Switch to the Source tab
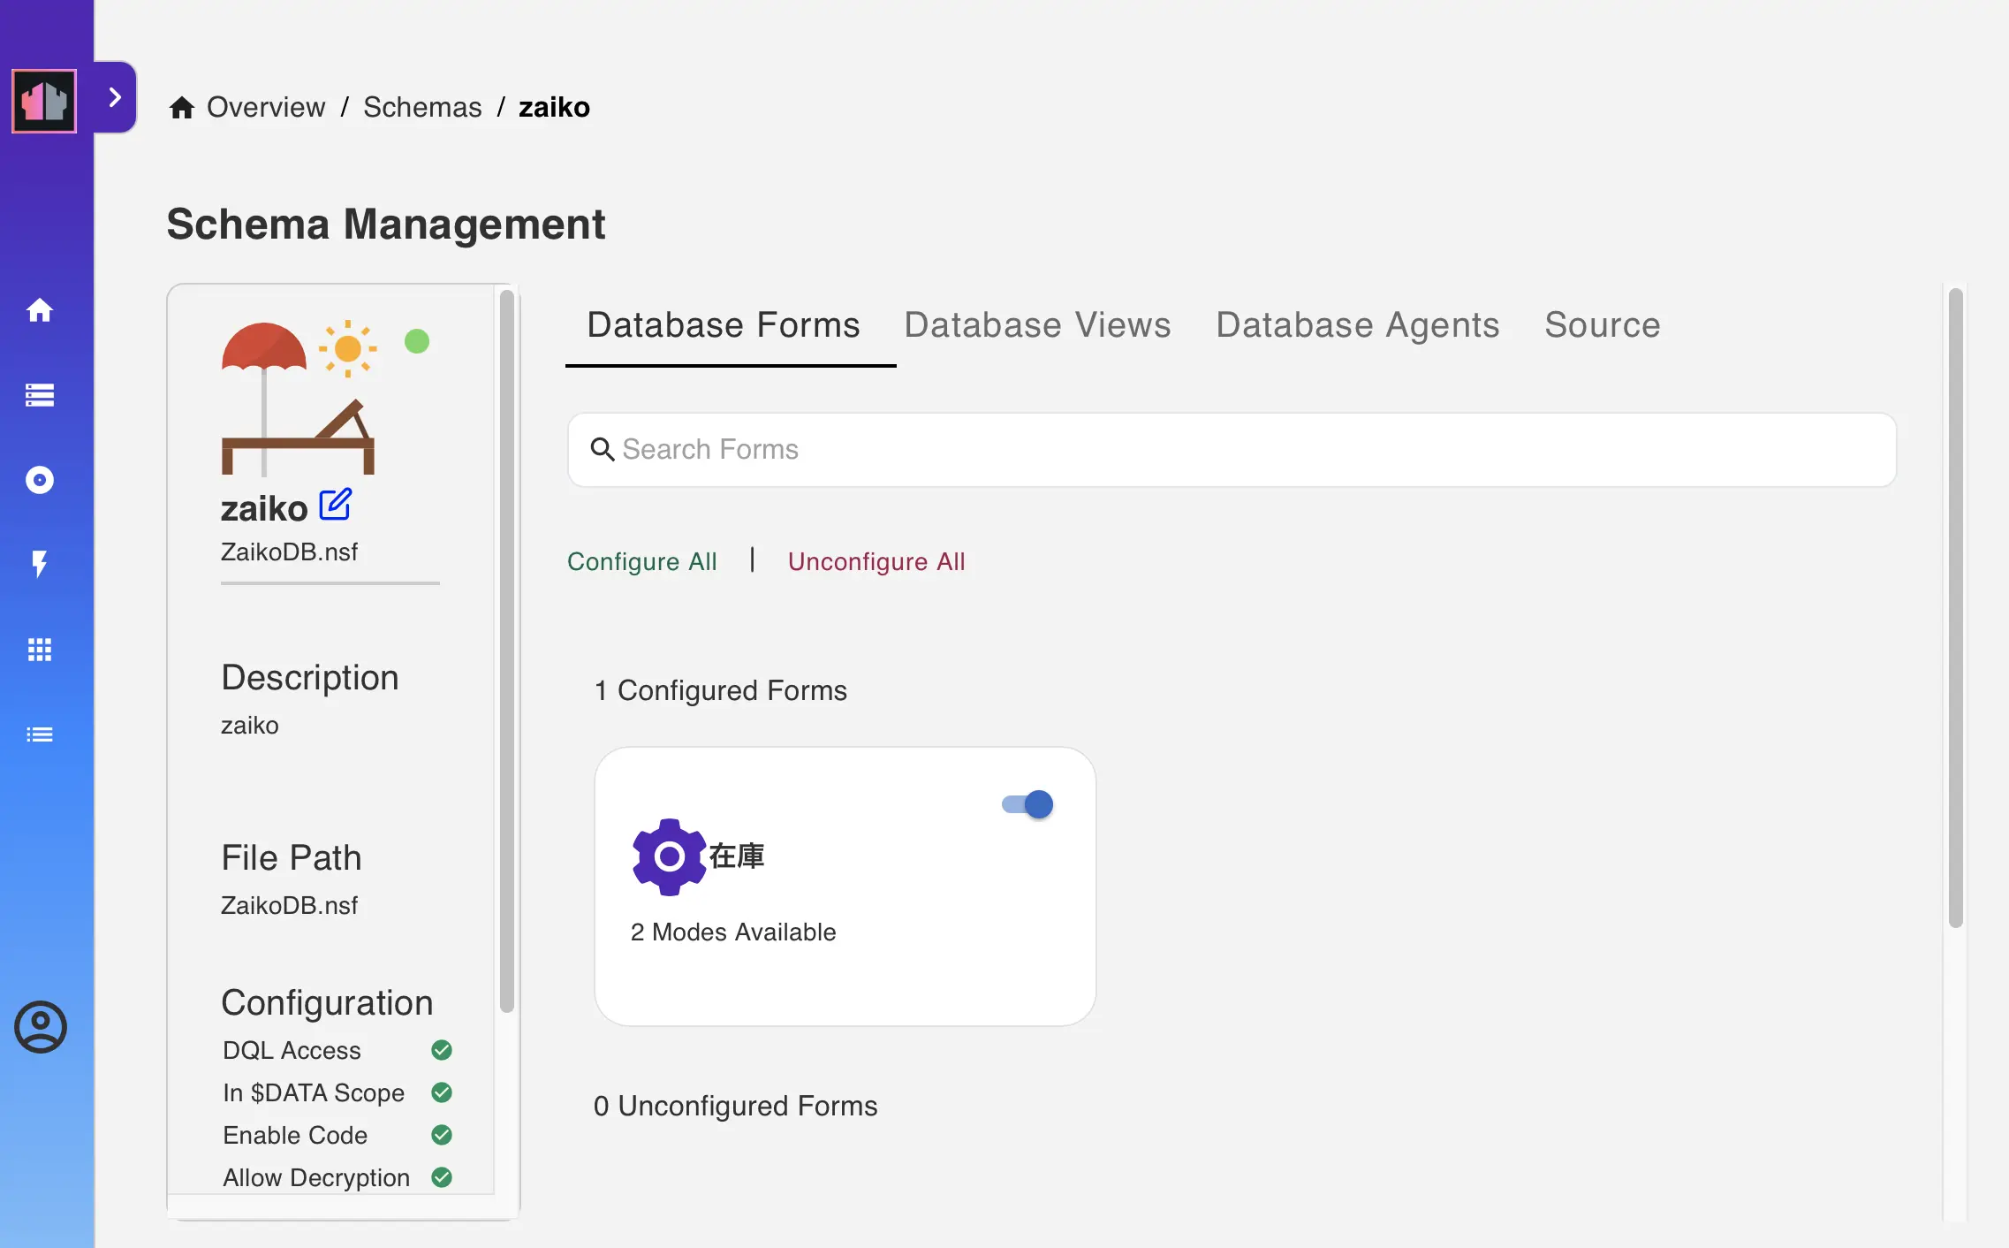Image resolution: width=2009 pixels, height=1248 pixels. (x=1603, y=325)
